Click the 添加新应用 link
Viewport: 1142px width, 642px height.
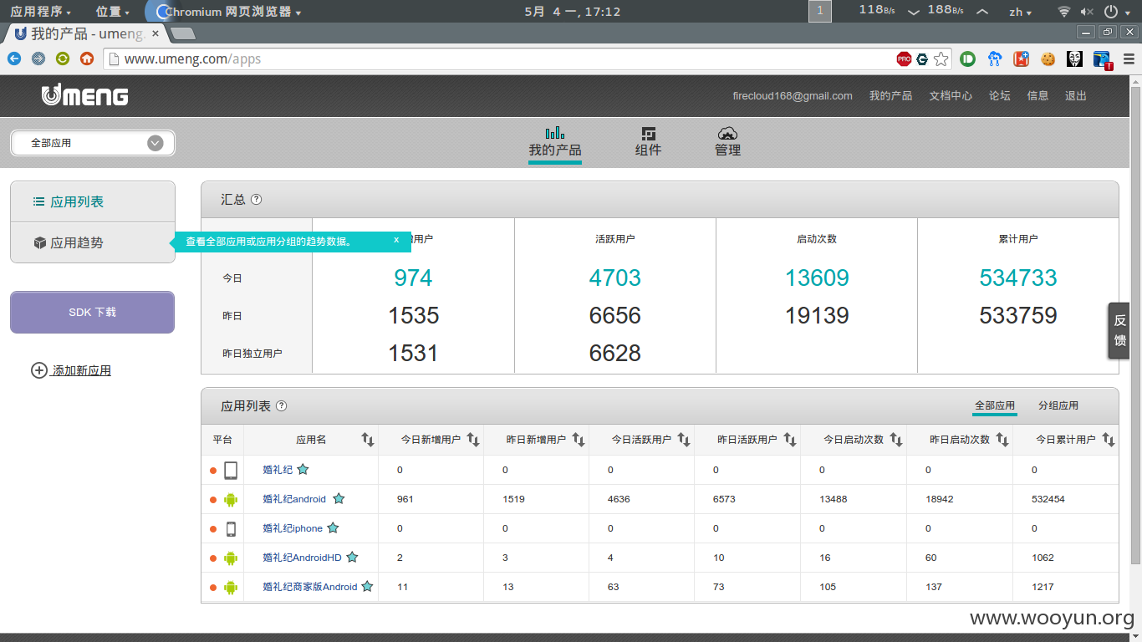point(81,370)
